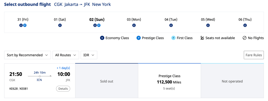Click the Economy icon under 04 (Tue)
This screenshot has width=268, height=101.
(x=171, y=25)
